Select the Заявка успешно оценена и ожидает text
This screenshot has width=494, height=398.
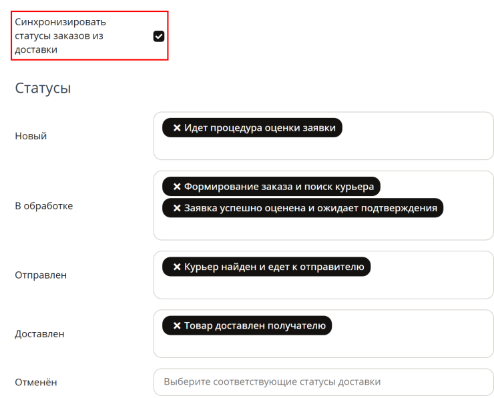click(272, 208)
